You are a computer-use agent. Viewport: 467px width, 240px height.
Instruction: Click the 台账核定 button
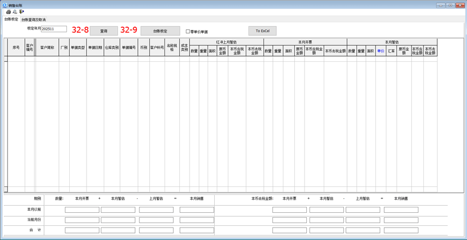(x=160, y=31)
